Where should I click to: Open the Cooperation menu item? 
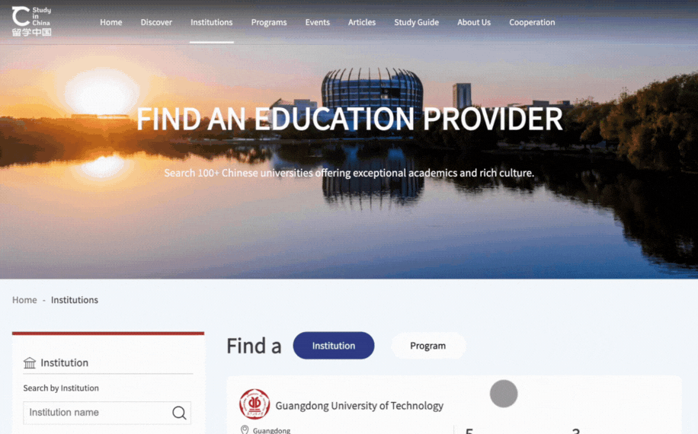(532, 22)
